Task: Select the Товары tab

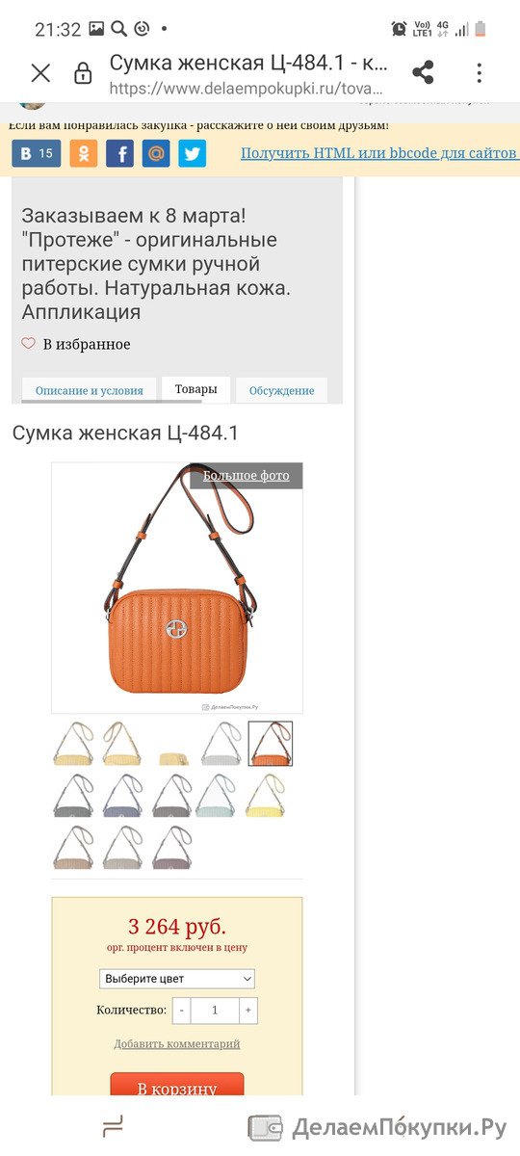Action: pyautogui.click(x=195, y=389)
